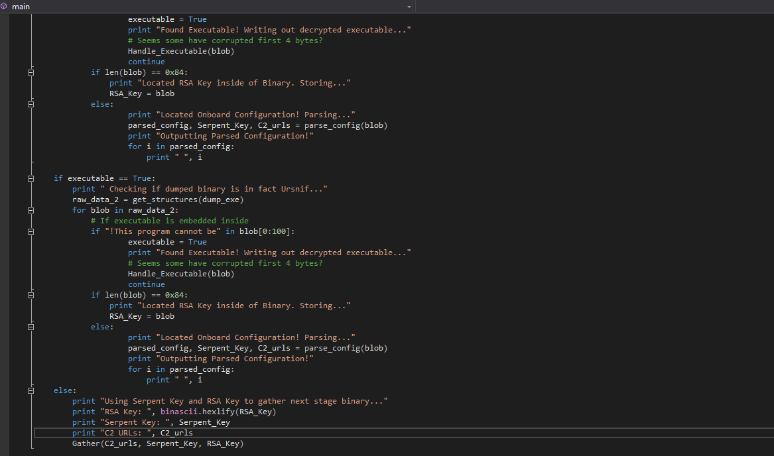Click the cube icon beside 'main'
Screen dimensions: 774x456
click(x=5, y=7)
